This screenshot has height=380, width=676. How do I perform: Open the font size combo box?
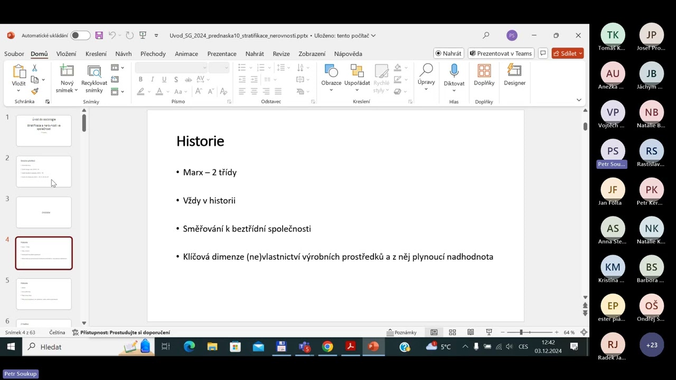218,68
